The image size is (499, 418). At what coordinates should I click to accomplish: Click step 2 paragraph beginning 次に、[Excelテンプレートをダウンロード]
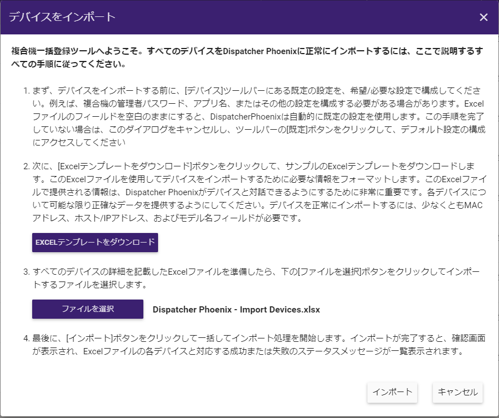(x=259, y=192)
